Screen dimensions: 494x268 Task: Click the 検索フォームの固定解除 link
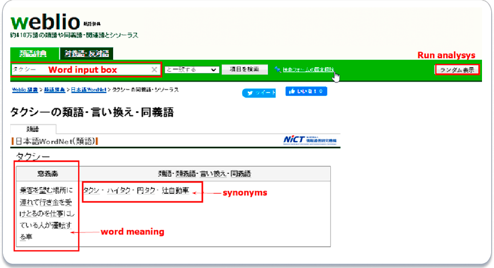pos(308,70)
